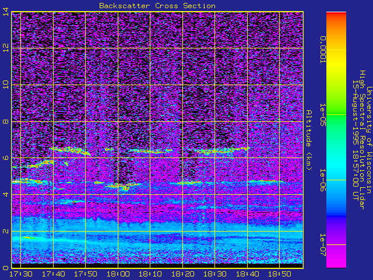Image resolution: width=373 pixels, height=280 pixels.
Task: Click the 18:20 time axis label
Action: pos(182,274)
